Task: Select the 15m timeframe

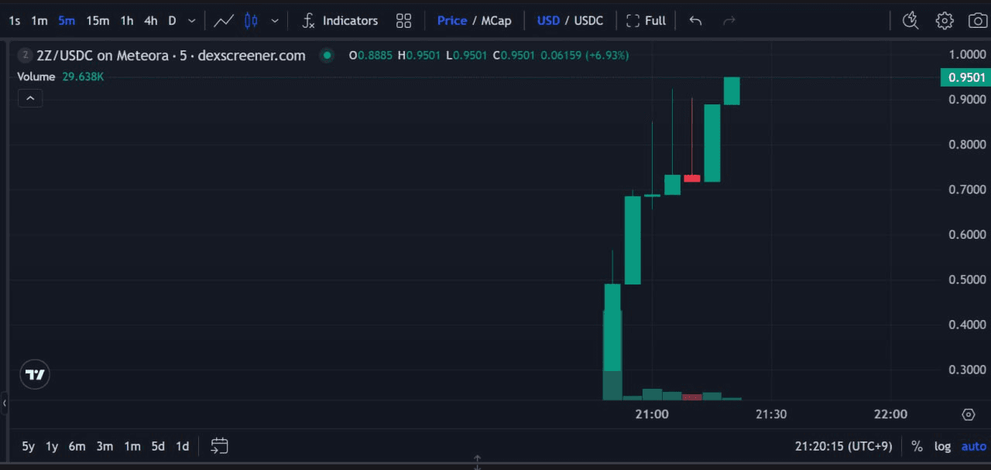Action: tap(98, 21)
